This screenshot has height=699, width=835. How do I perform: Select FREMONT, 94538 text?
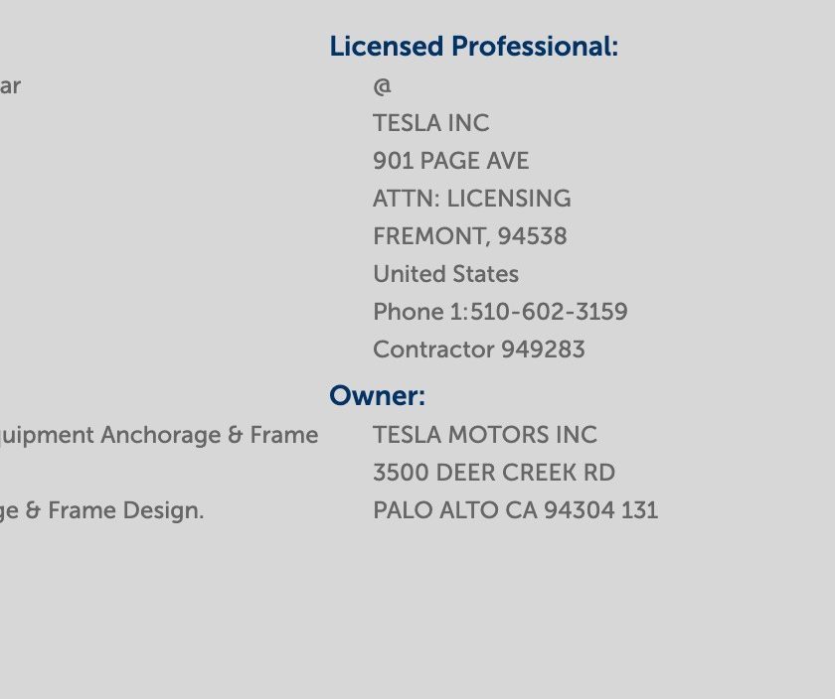click(470, 236)
